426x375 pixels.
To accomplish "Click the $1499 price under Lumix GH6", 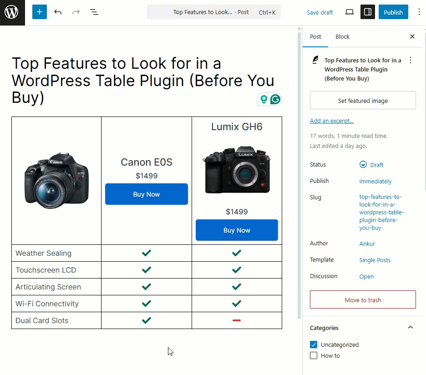I will click(237, 212).
